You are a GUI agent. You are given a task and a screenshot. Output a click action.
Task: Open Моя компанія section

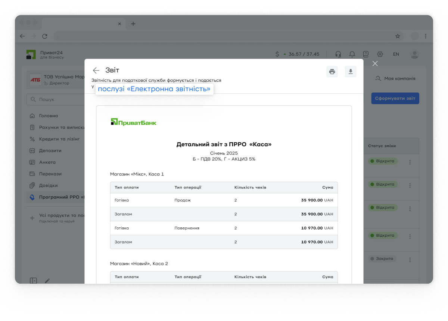(x=395, y=79)
